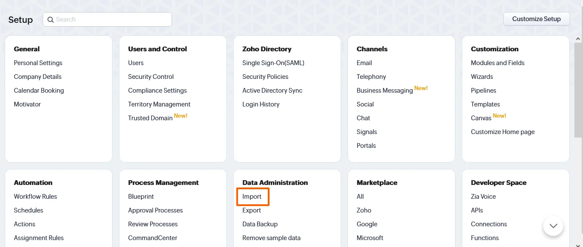Open Approval Processes

point(155,210)
